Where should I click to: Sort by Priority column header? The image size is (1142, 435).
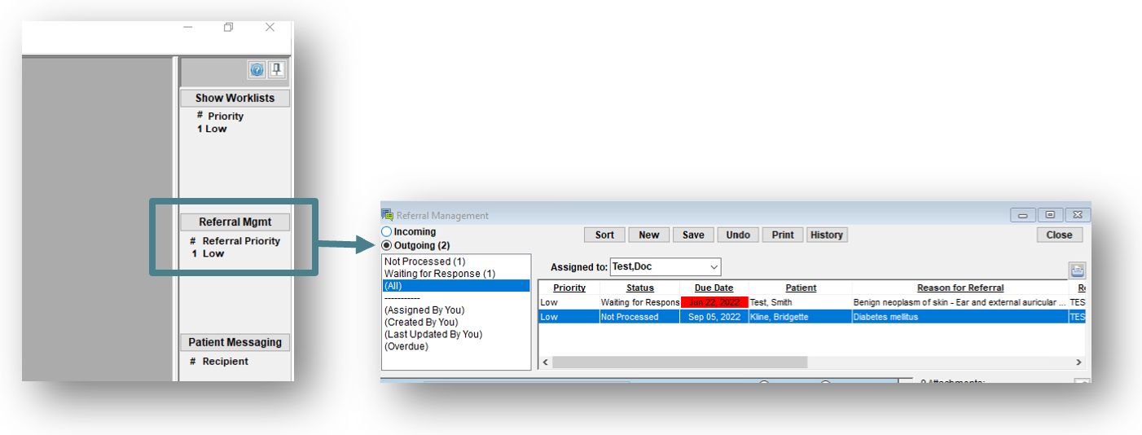[x=569, y=288]
